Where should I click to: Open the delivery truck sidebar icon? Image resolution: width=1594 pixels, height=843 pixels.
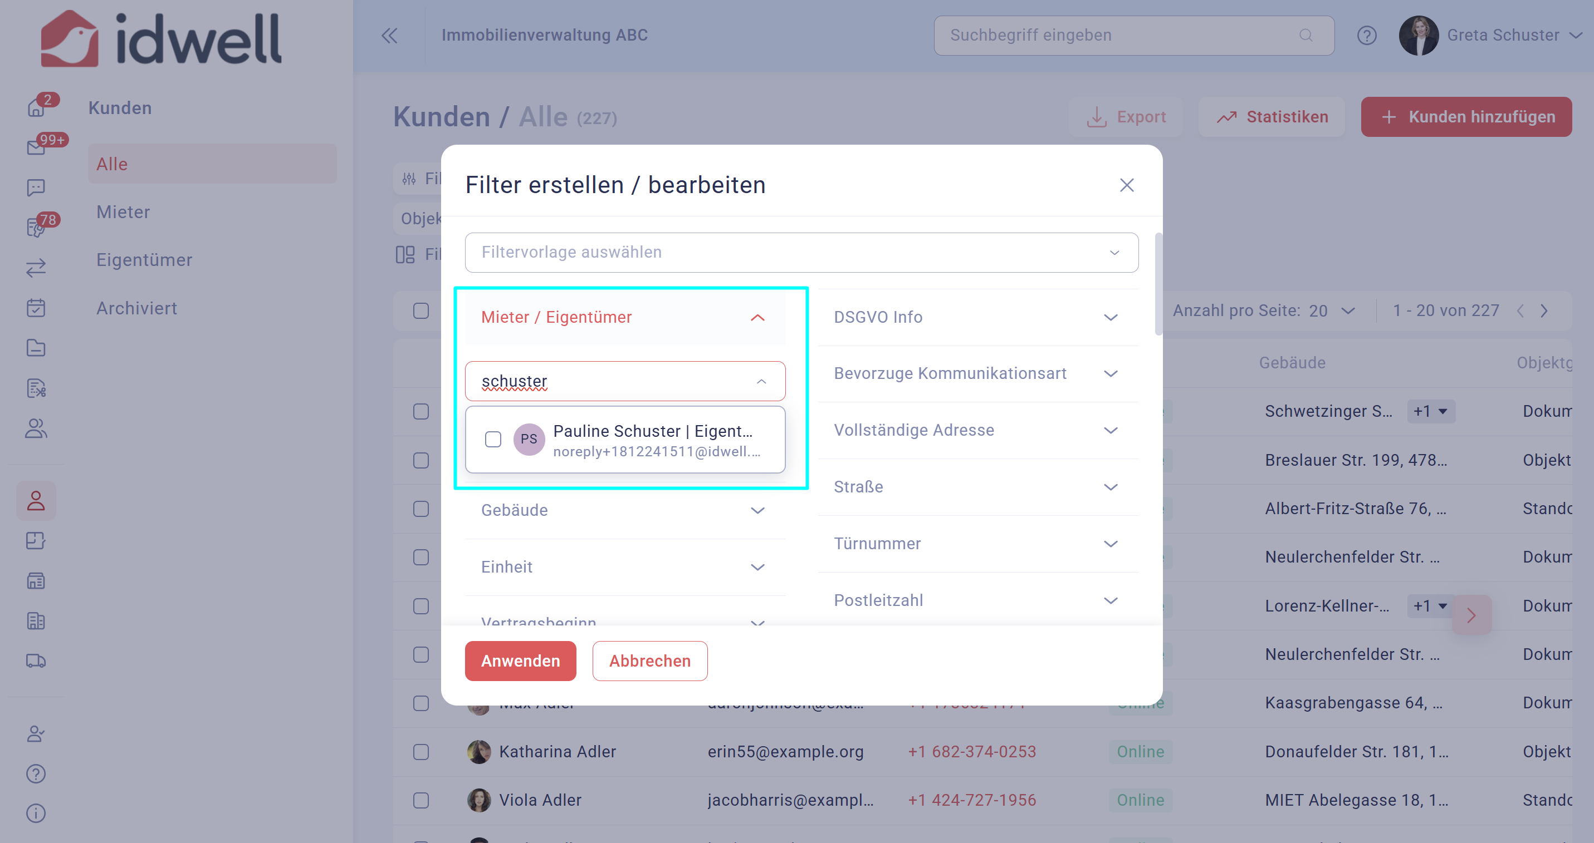click(36, 660)
